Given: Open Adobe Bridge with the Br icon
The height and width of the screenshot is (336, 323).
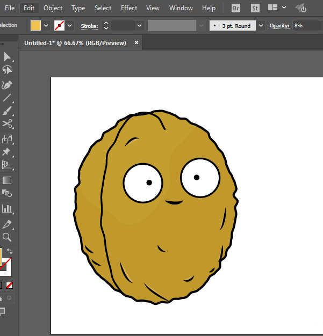Looking at the screenshot, I should coord(236,8).
